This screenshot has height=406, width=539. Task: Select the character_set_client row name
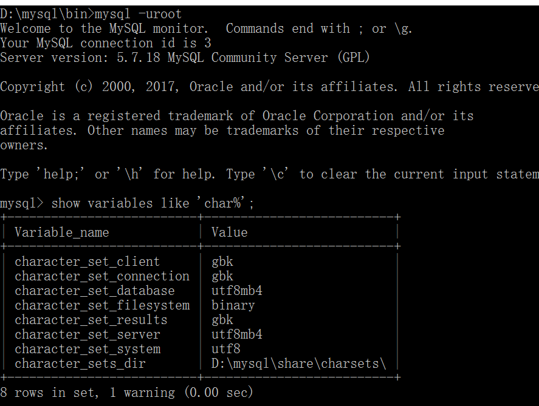(88, 262)
